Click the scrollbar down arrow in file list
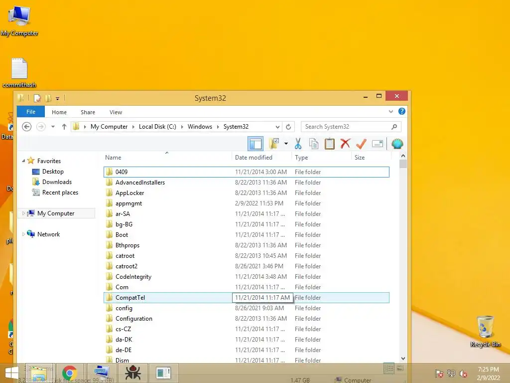The width and height of the screenshot is (510, 383). pyautogui.click(x=403, y=358)
